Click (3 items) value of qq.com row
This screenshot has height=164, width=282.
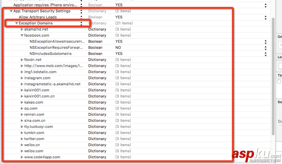tap(123, 108)
